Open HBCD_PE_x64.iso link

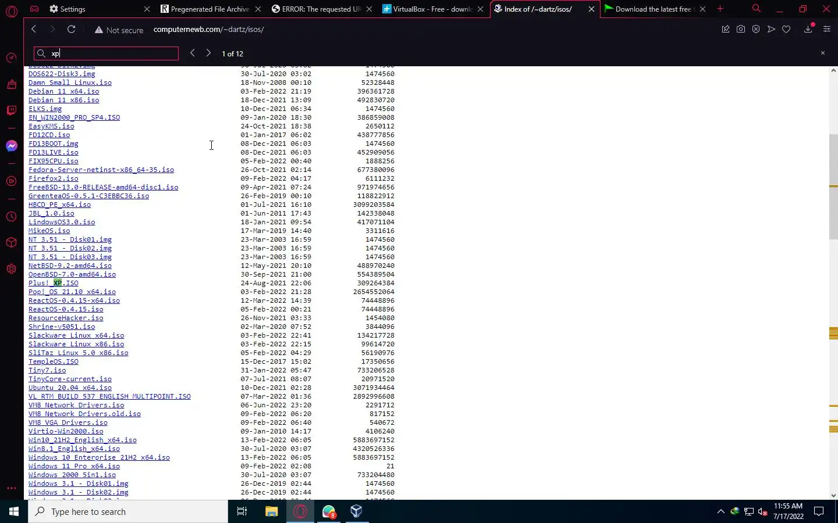click(59, 205)
